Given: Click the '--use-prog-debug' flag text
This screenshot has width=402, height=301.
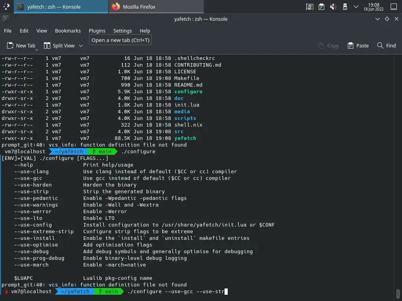Looking at the screenshot, I should pyautogui.click(x=39, y=258).
